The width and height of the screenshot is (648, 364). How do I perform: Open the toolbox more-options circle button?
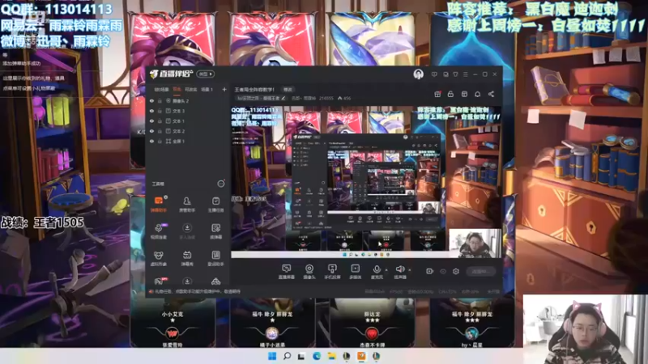[x=221, y=184]
